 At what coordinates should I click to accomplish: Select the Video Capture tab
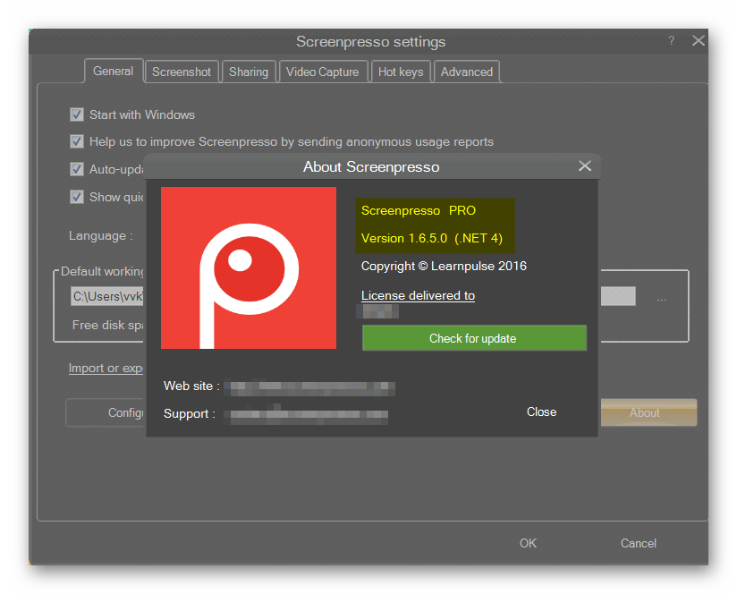click(x=322, y=72)
